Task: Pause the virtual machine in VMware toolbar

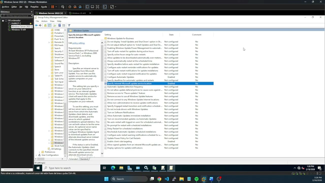Action: [53, 7]
